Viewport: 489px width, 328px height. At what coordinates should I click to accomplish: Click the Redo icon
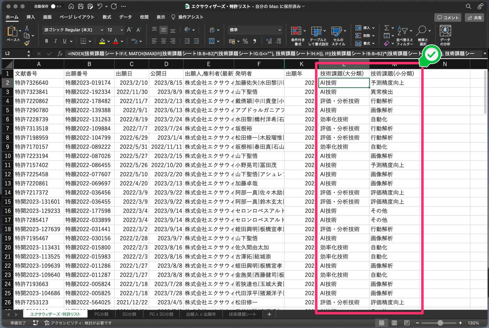[114, 7]
